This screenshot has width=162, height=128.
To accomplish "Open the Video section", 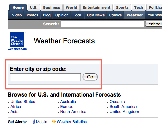I will 17,15.
